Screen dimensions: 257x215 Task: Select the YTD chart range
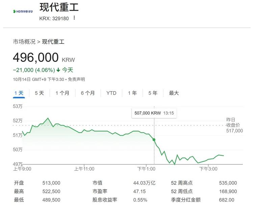(111, 93)
